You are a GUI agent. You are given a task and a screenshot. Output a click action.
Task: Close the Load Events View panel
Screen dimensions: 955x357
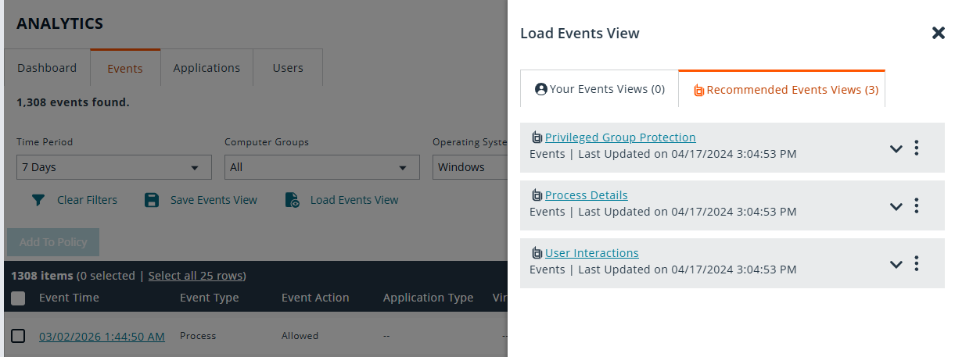tap(938, 33)
